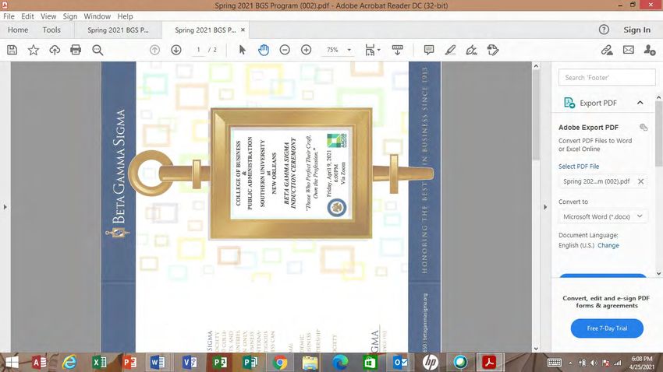The height and width of the screenshot is (372, 663).
Task: Send file by email envelope icon
Action: 629,50
